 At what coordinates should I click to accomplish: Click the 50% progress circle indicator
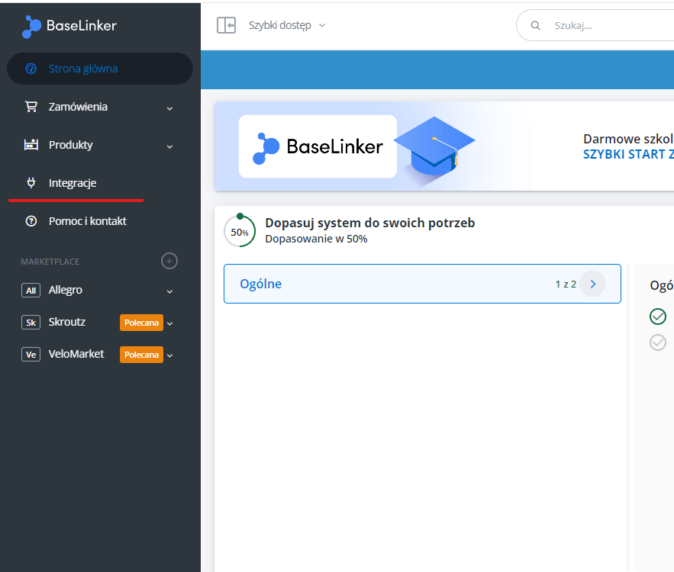pyautogui.click(x=240, y=231)
